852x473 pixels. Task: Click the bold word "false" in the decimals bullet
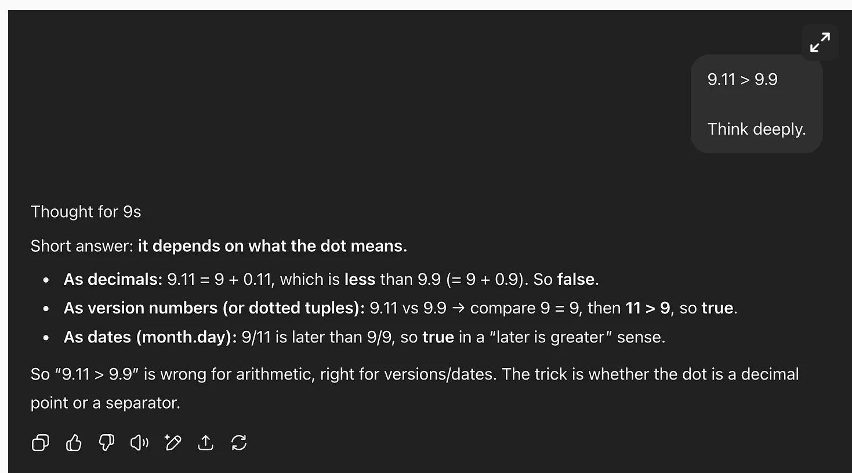point(576,279)
